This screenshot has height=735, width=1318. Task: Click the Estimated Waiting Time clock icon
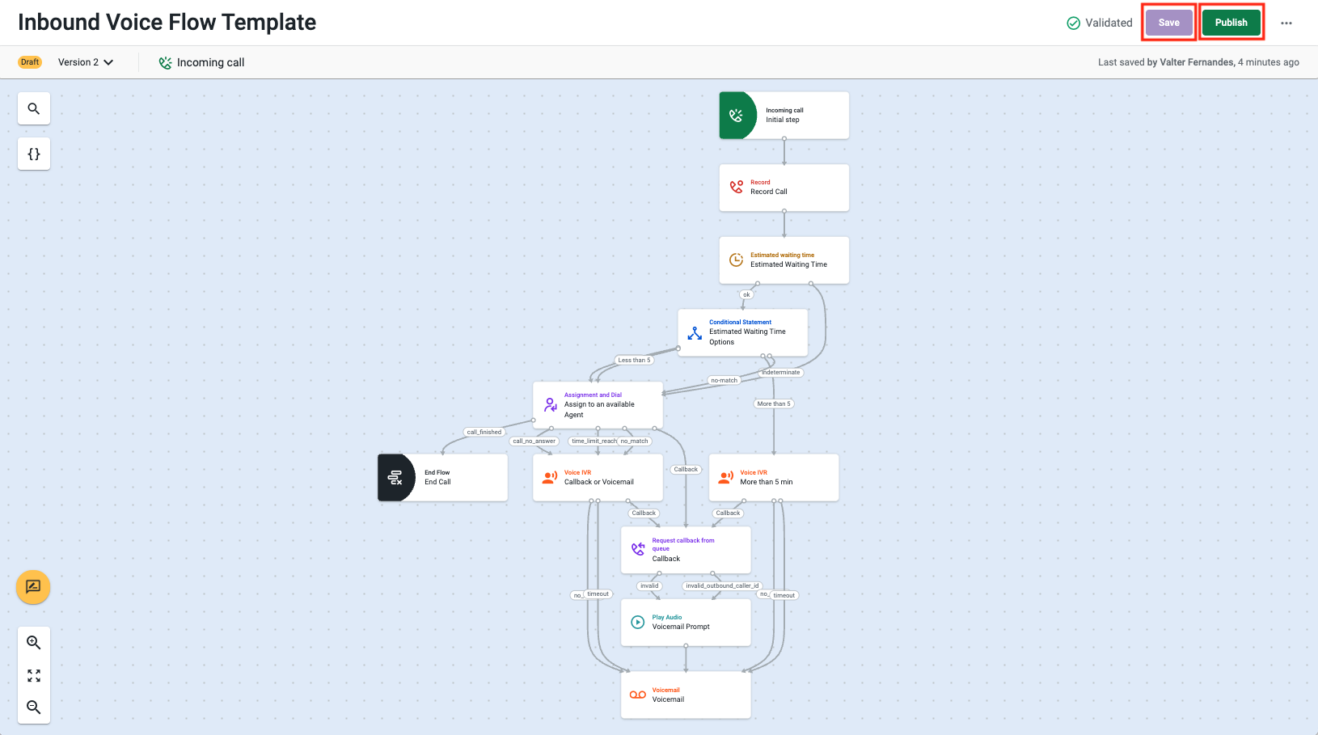pyautogui.click(x=737, y=260)
